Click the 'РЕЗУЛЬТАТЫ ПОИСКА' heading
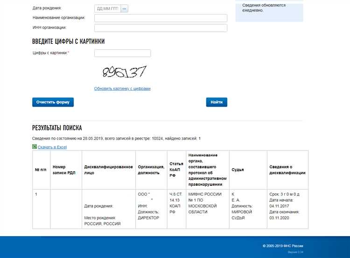The height and width of the screenshot is (258, 350). [x=57, y=128]
